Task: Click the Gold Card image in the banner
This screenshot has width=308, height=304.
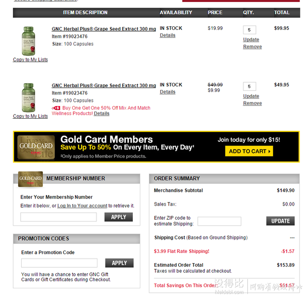Action: pyautogui.click(x=36, y=147)
